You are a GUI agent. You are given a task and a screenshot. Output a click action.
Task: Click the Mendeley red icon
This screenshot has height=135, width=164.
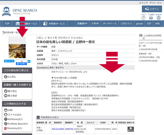coord(5,128)
